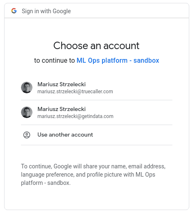
Task: Click the Google G logo
Action: (x=14, y=11)
